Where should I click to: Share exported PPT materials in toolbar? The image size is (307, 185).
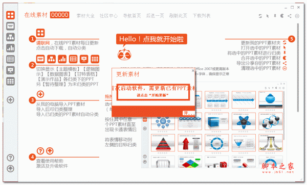pos(290,16)
